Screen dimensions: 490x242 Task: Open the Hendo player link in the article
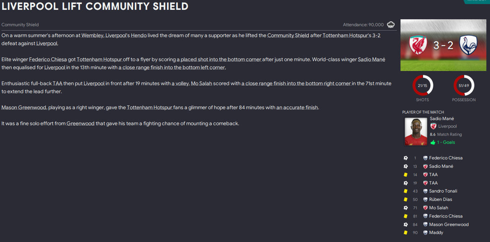click(139, 36)
